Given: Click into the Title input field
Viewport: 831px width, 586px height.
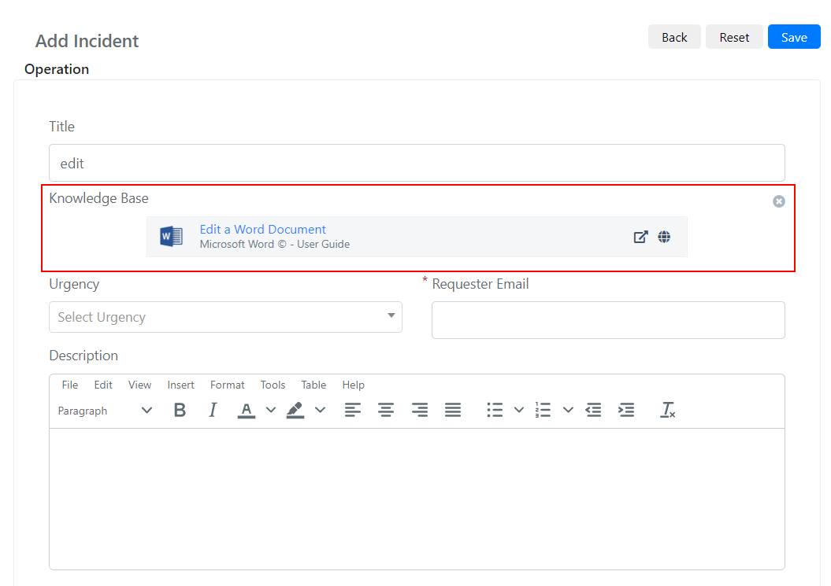Looking at the screenshot, I should coord(417,163).
